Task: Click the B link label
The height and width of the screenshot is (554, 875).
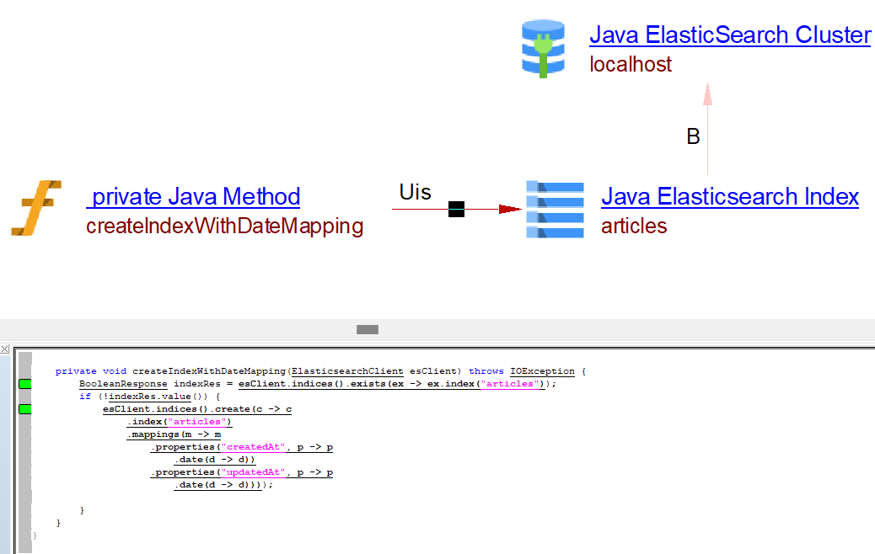Action: tap(693, 137)
